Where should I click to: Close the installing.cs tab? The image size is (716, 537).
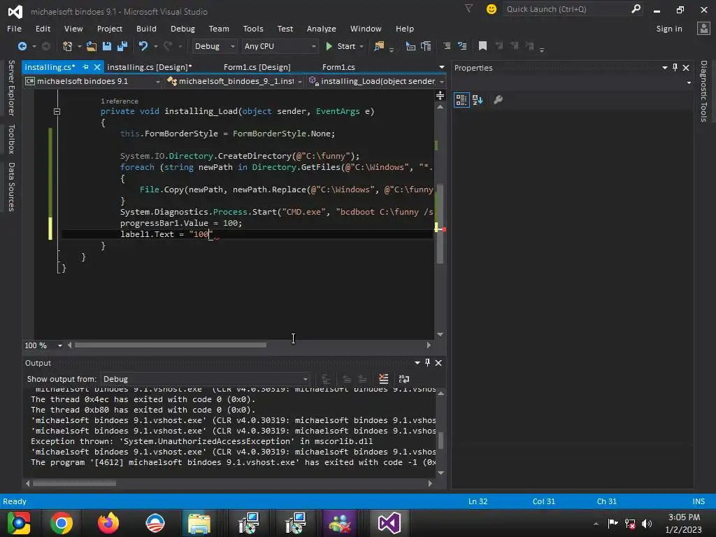click(96, 67)
